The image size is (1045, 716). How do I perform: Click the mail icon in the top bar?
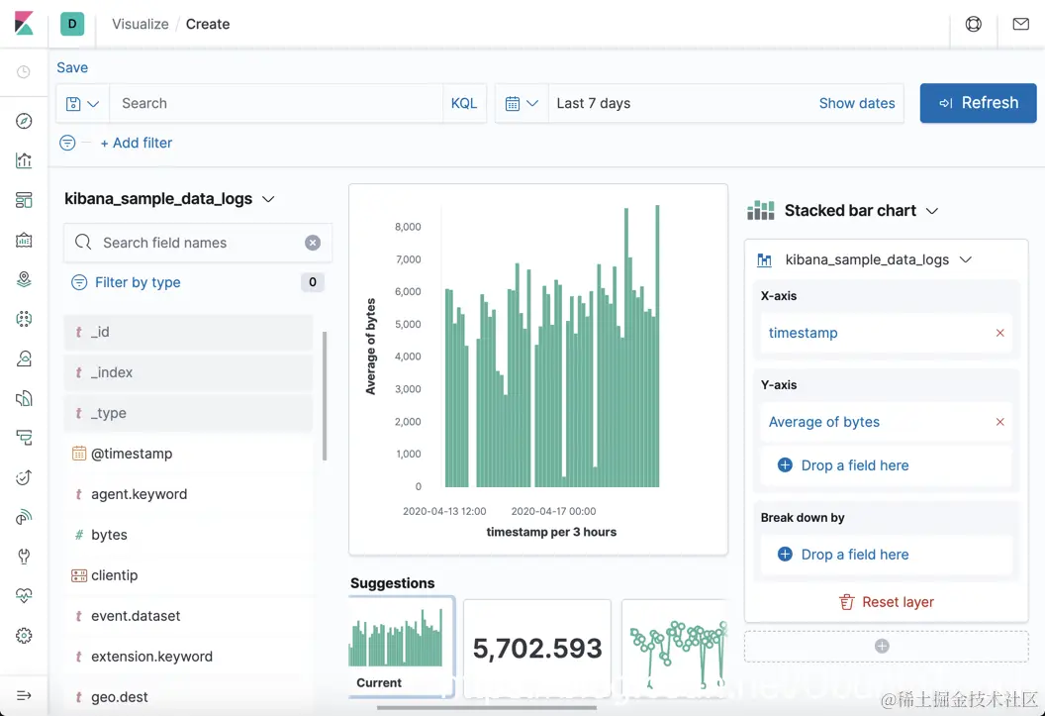(1020, 24)
